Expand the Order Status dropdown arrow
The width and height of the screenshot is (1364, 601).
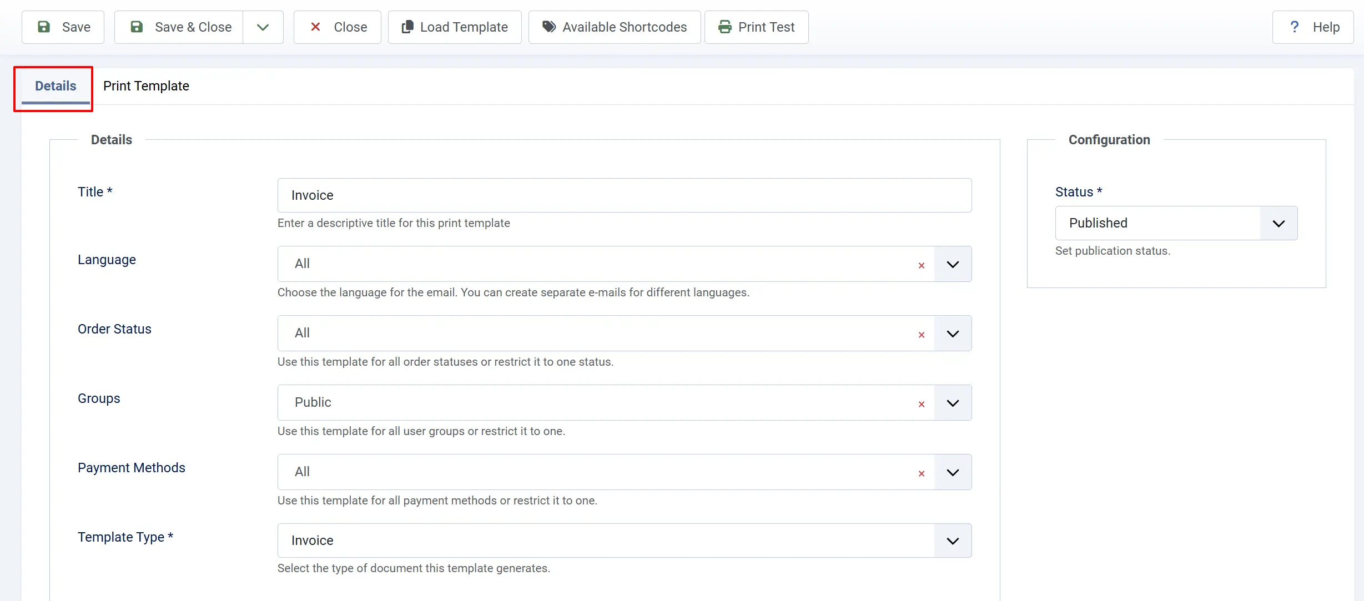[x=953, y=334]
